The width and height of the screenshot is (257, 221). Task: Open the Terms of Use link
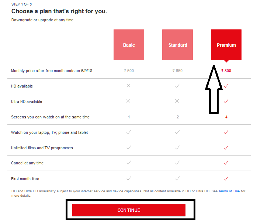229,191
